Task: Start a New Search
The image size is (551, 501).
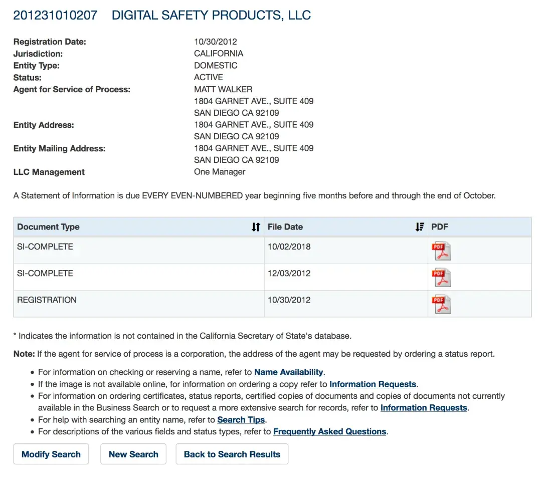Action: 133,454
